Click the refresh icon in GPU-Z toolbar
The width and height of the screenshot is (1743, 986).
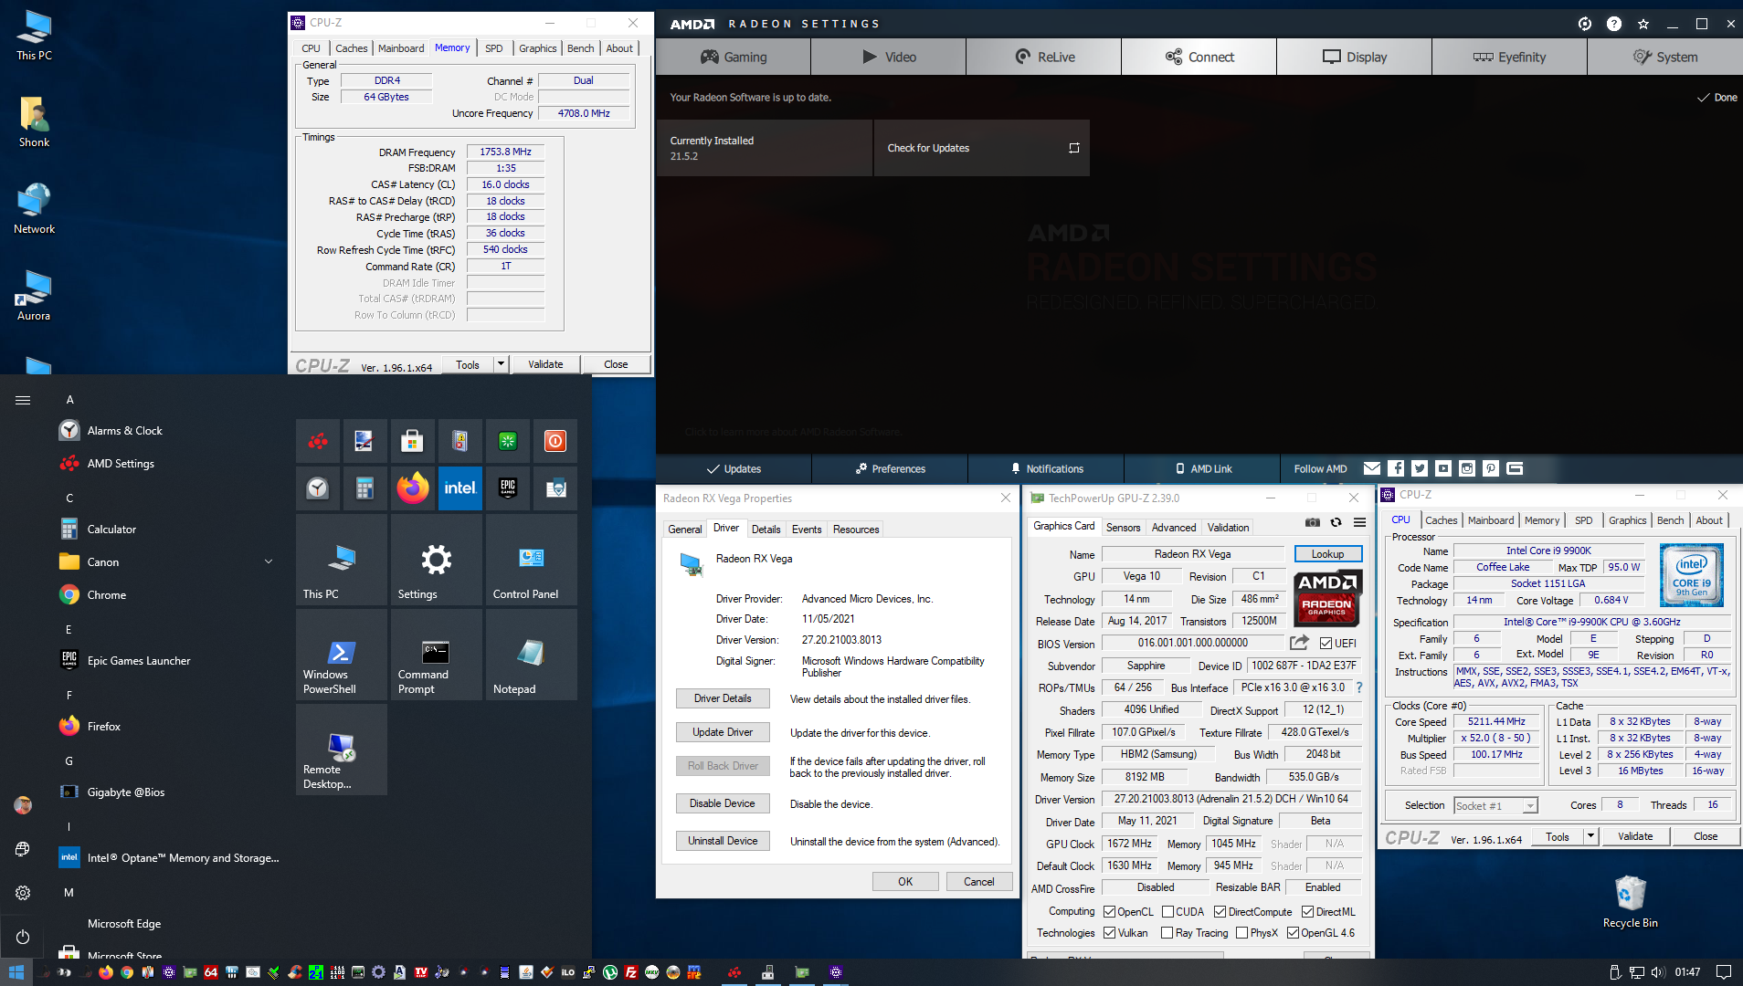[1336, 522]
